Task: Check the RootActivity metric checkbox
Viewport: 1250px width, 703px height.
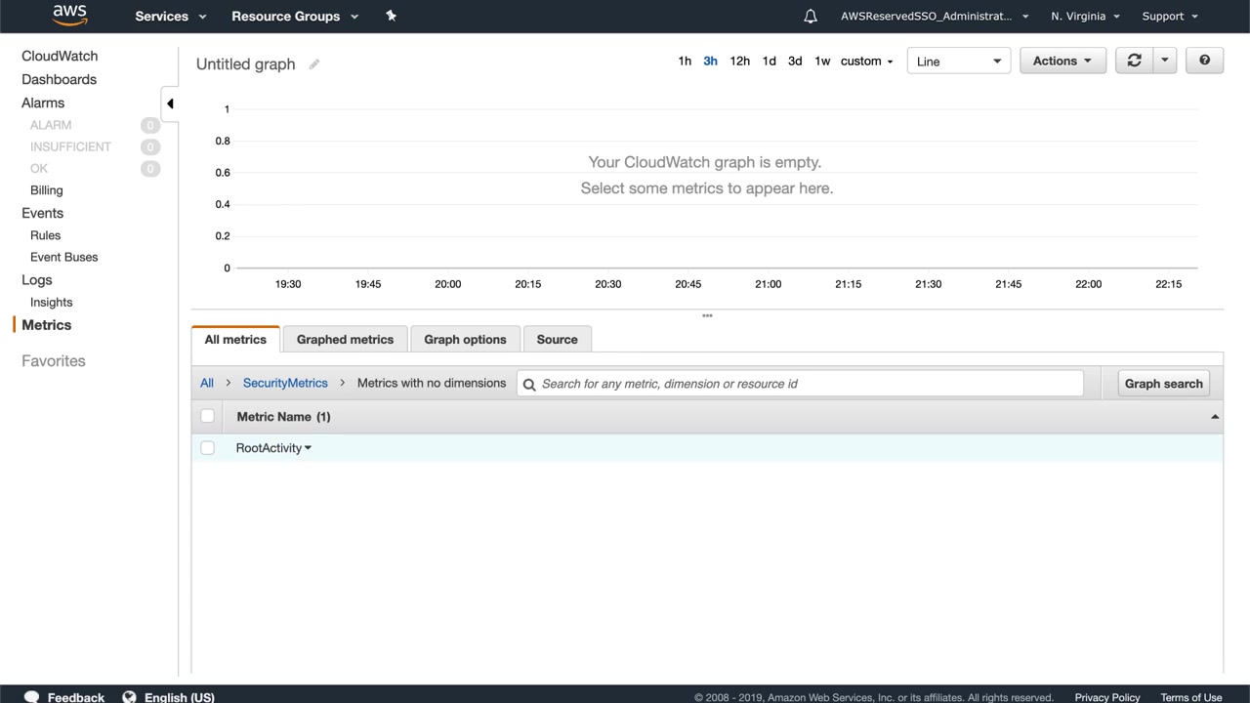Action: coord(207,448)
